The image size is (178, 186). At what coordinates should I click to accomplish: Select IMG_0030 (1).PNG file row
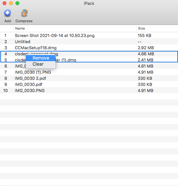pos(89,72)
